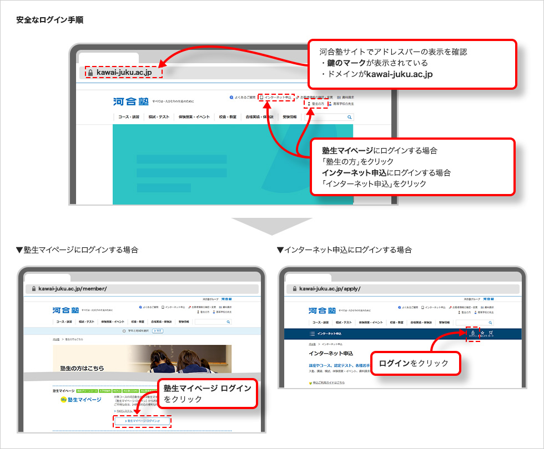Select 模試・テスト menu in the top browser
Viewport: 544px width, 449px height.
click(159, 117)
